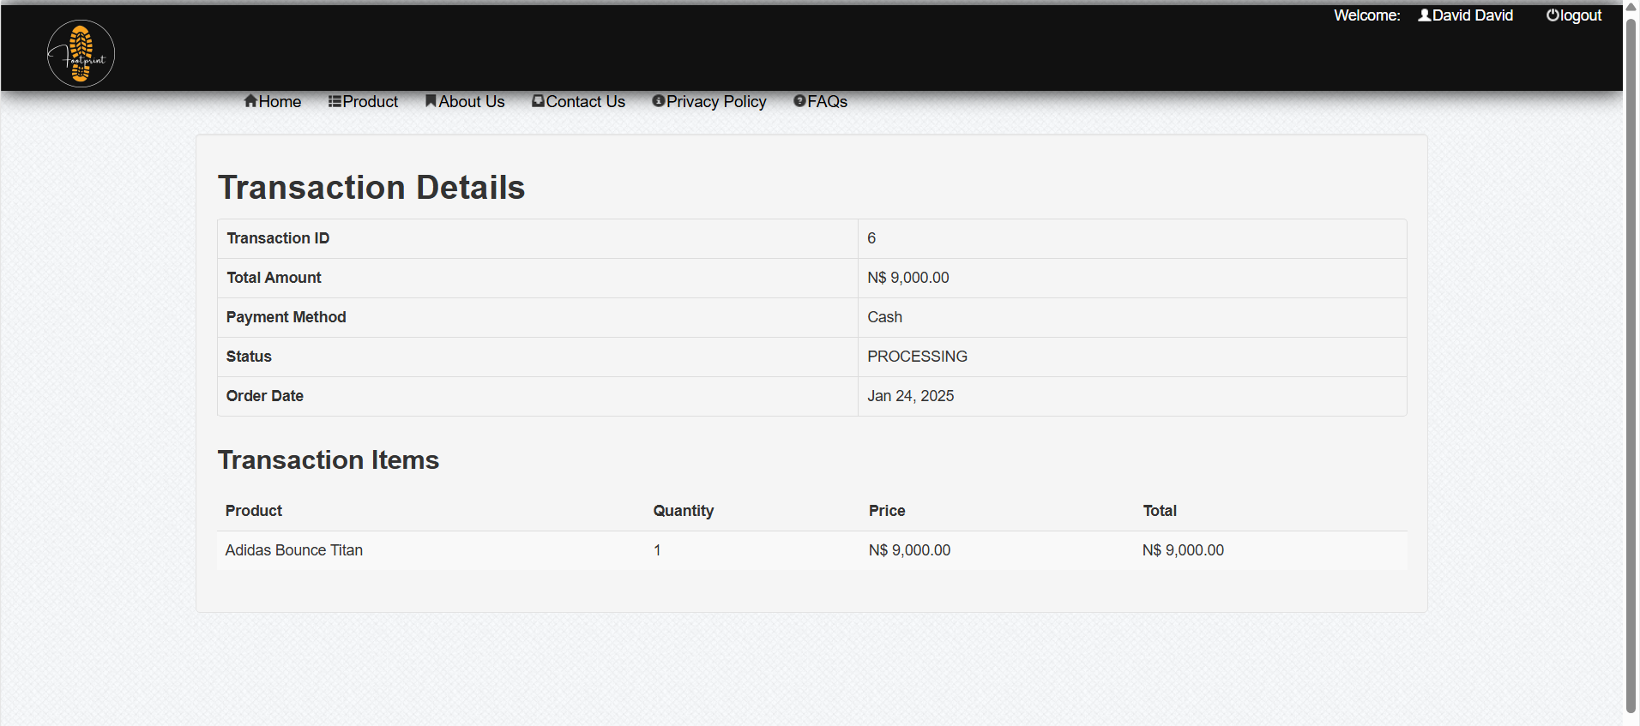Click the Cash payment value
Image resolution: width=1640 pixels, height=726 pixels.
[884, 317]
